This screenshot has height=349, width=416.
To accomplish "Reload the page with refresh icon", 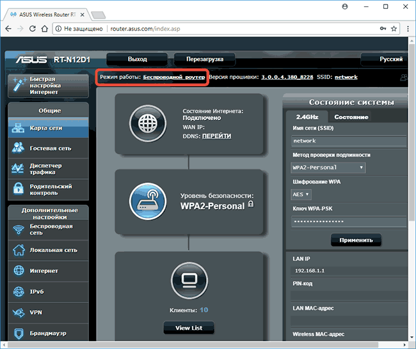I will click(33, 29).
